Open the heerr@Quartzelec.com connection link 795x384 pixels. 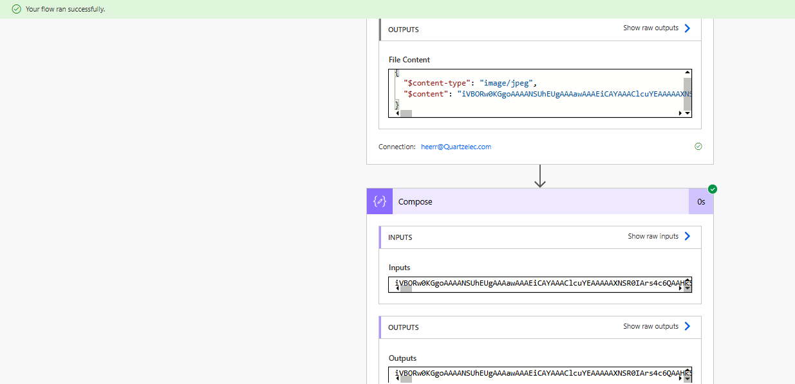point(456,147)
